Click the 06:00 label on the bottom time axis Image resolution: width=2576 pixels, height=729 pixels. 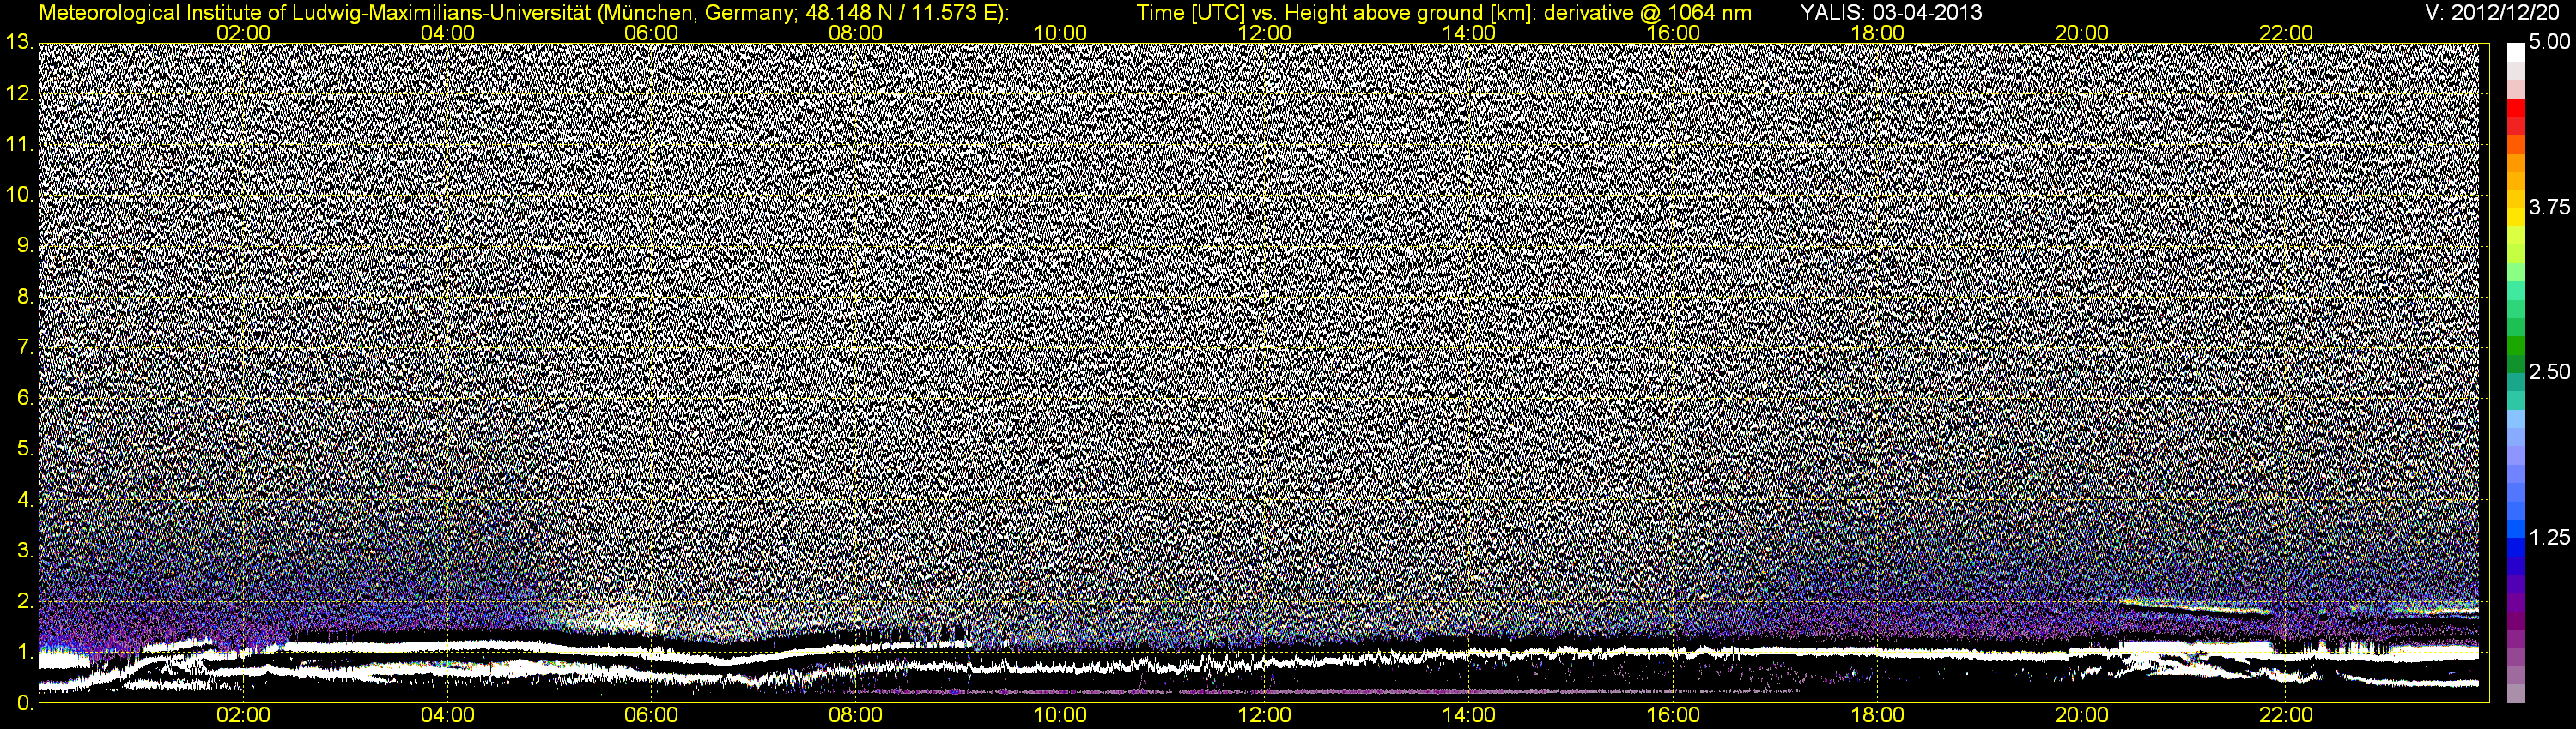click(x=651, y=716)
